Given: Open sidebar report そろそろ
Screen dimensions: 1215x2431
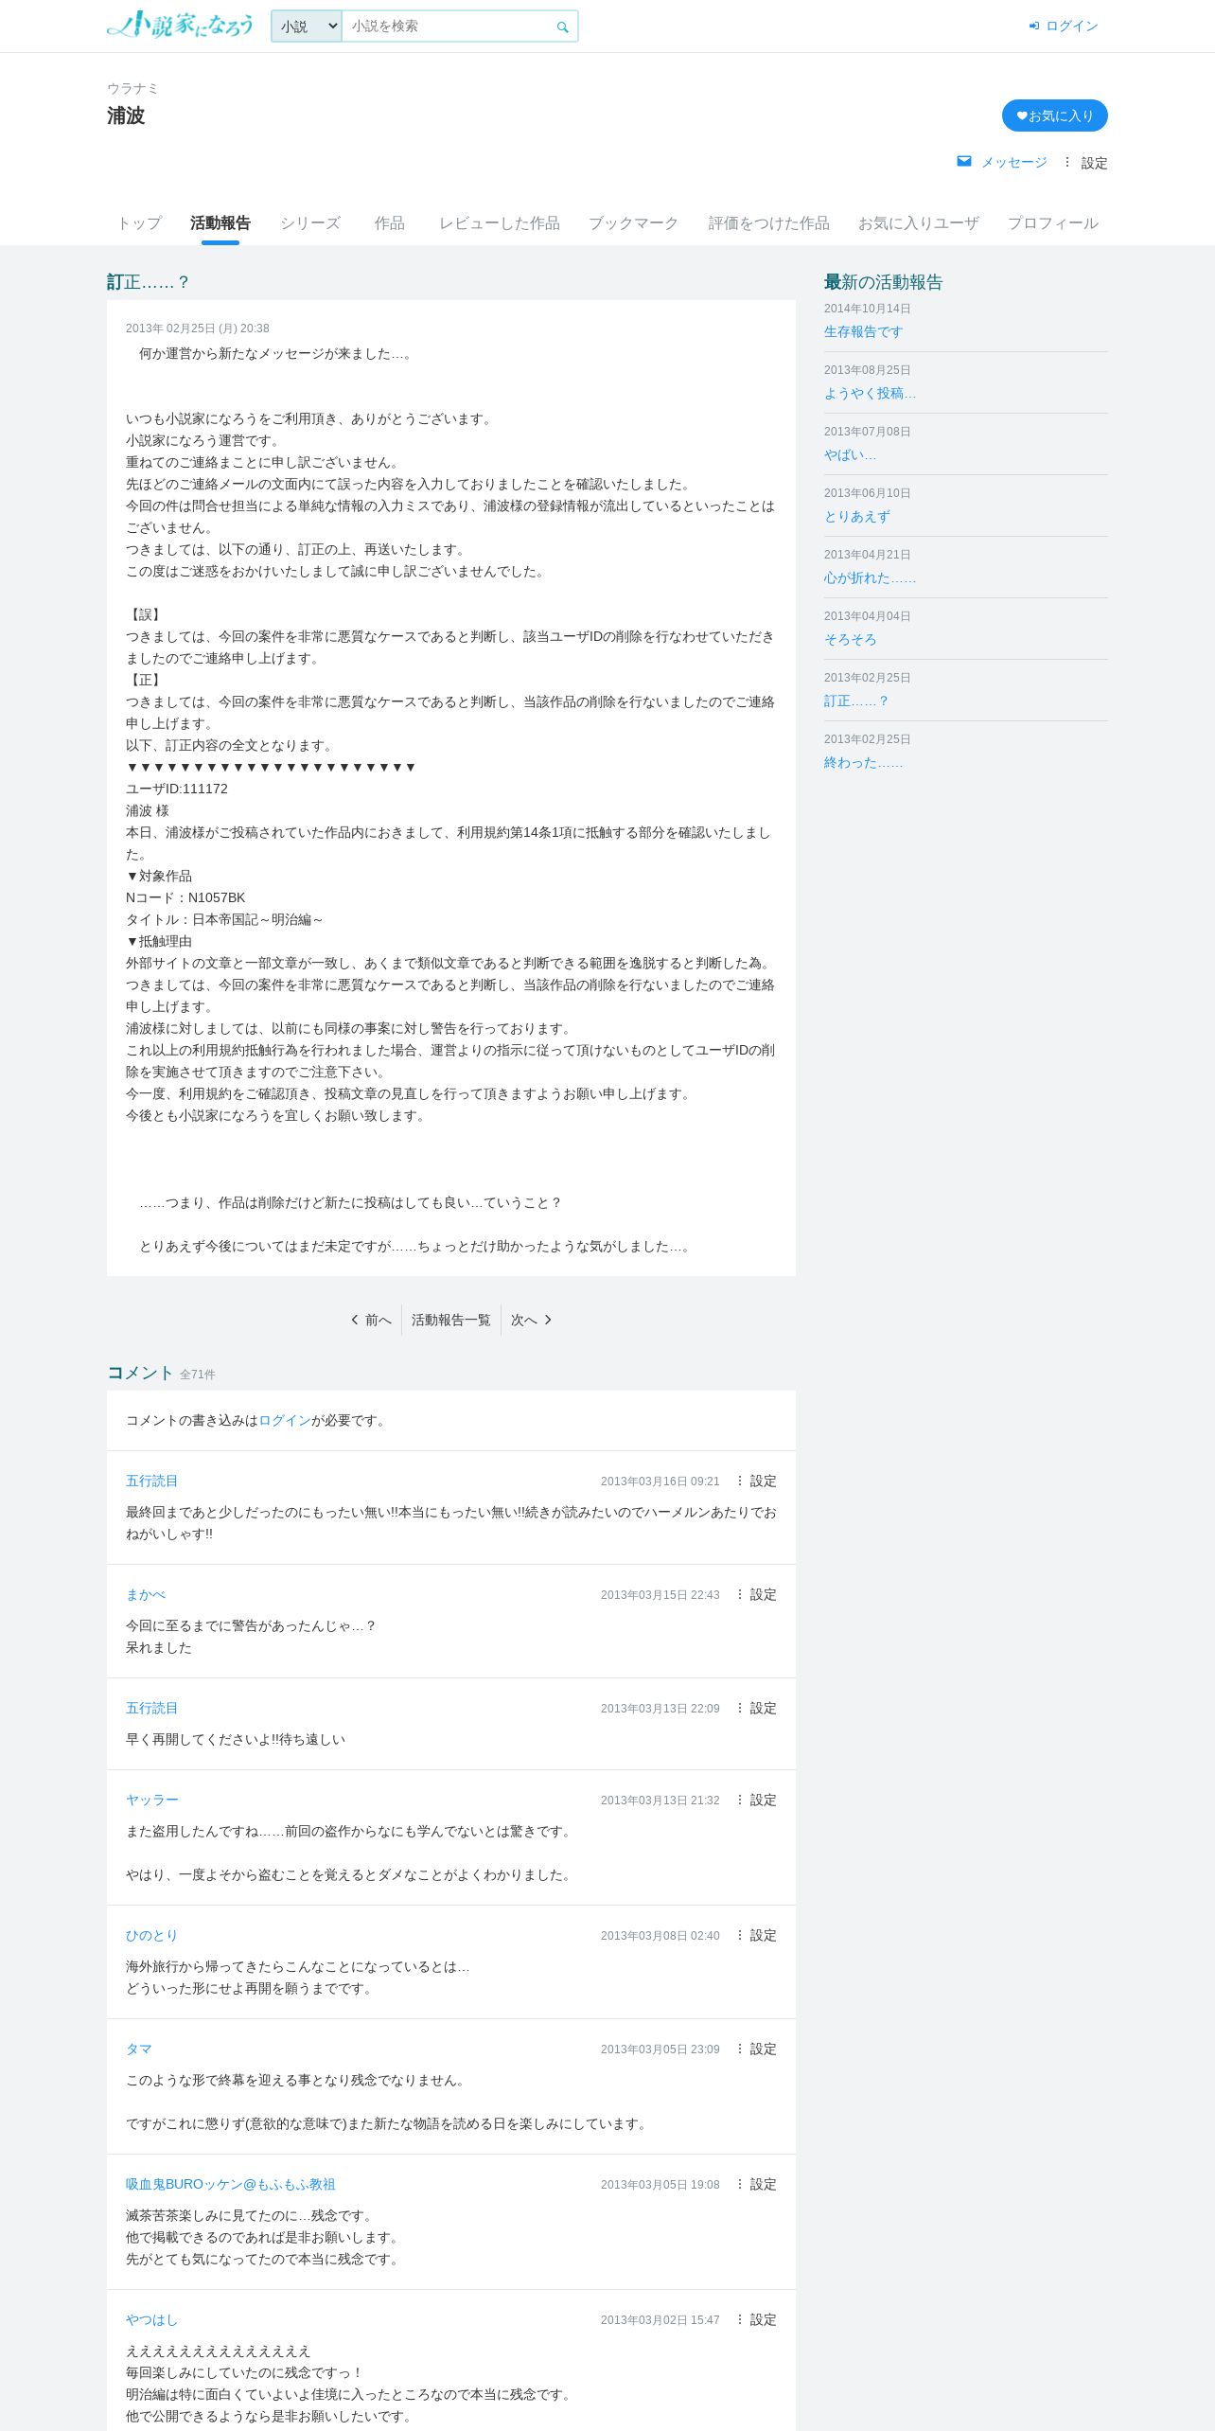Looking at the screenshot, I should (x=851, y=639).
